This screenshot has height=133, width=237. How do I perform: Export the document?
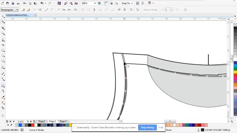point(71,3)
